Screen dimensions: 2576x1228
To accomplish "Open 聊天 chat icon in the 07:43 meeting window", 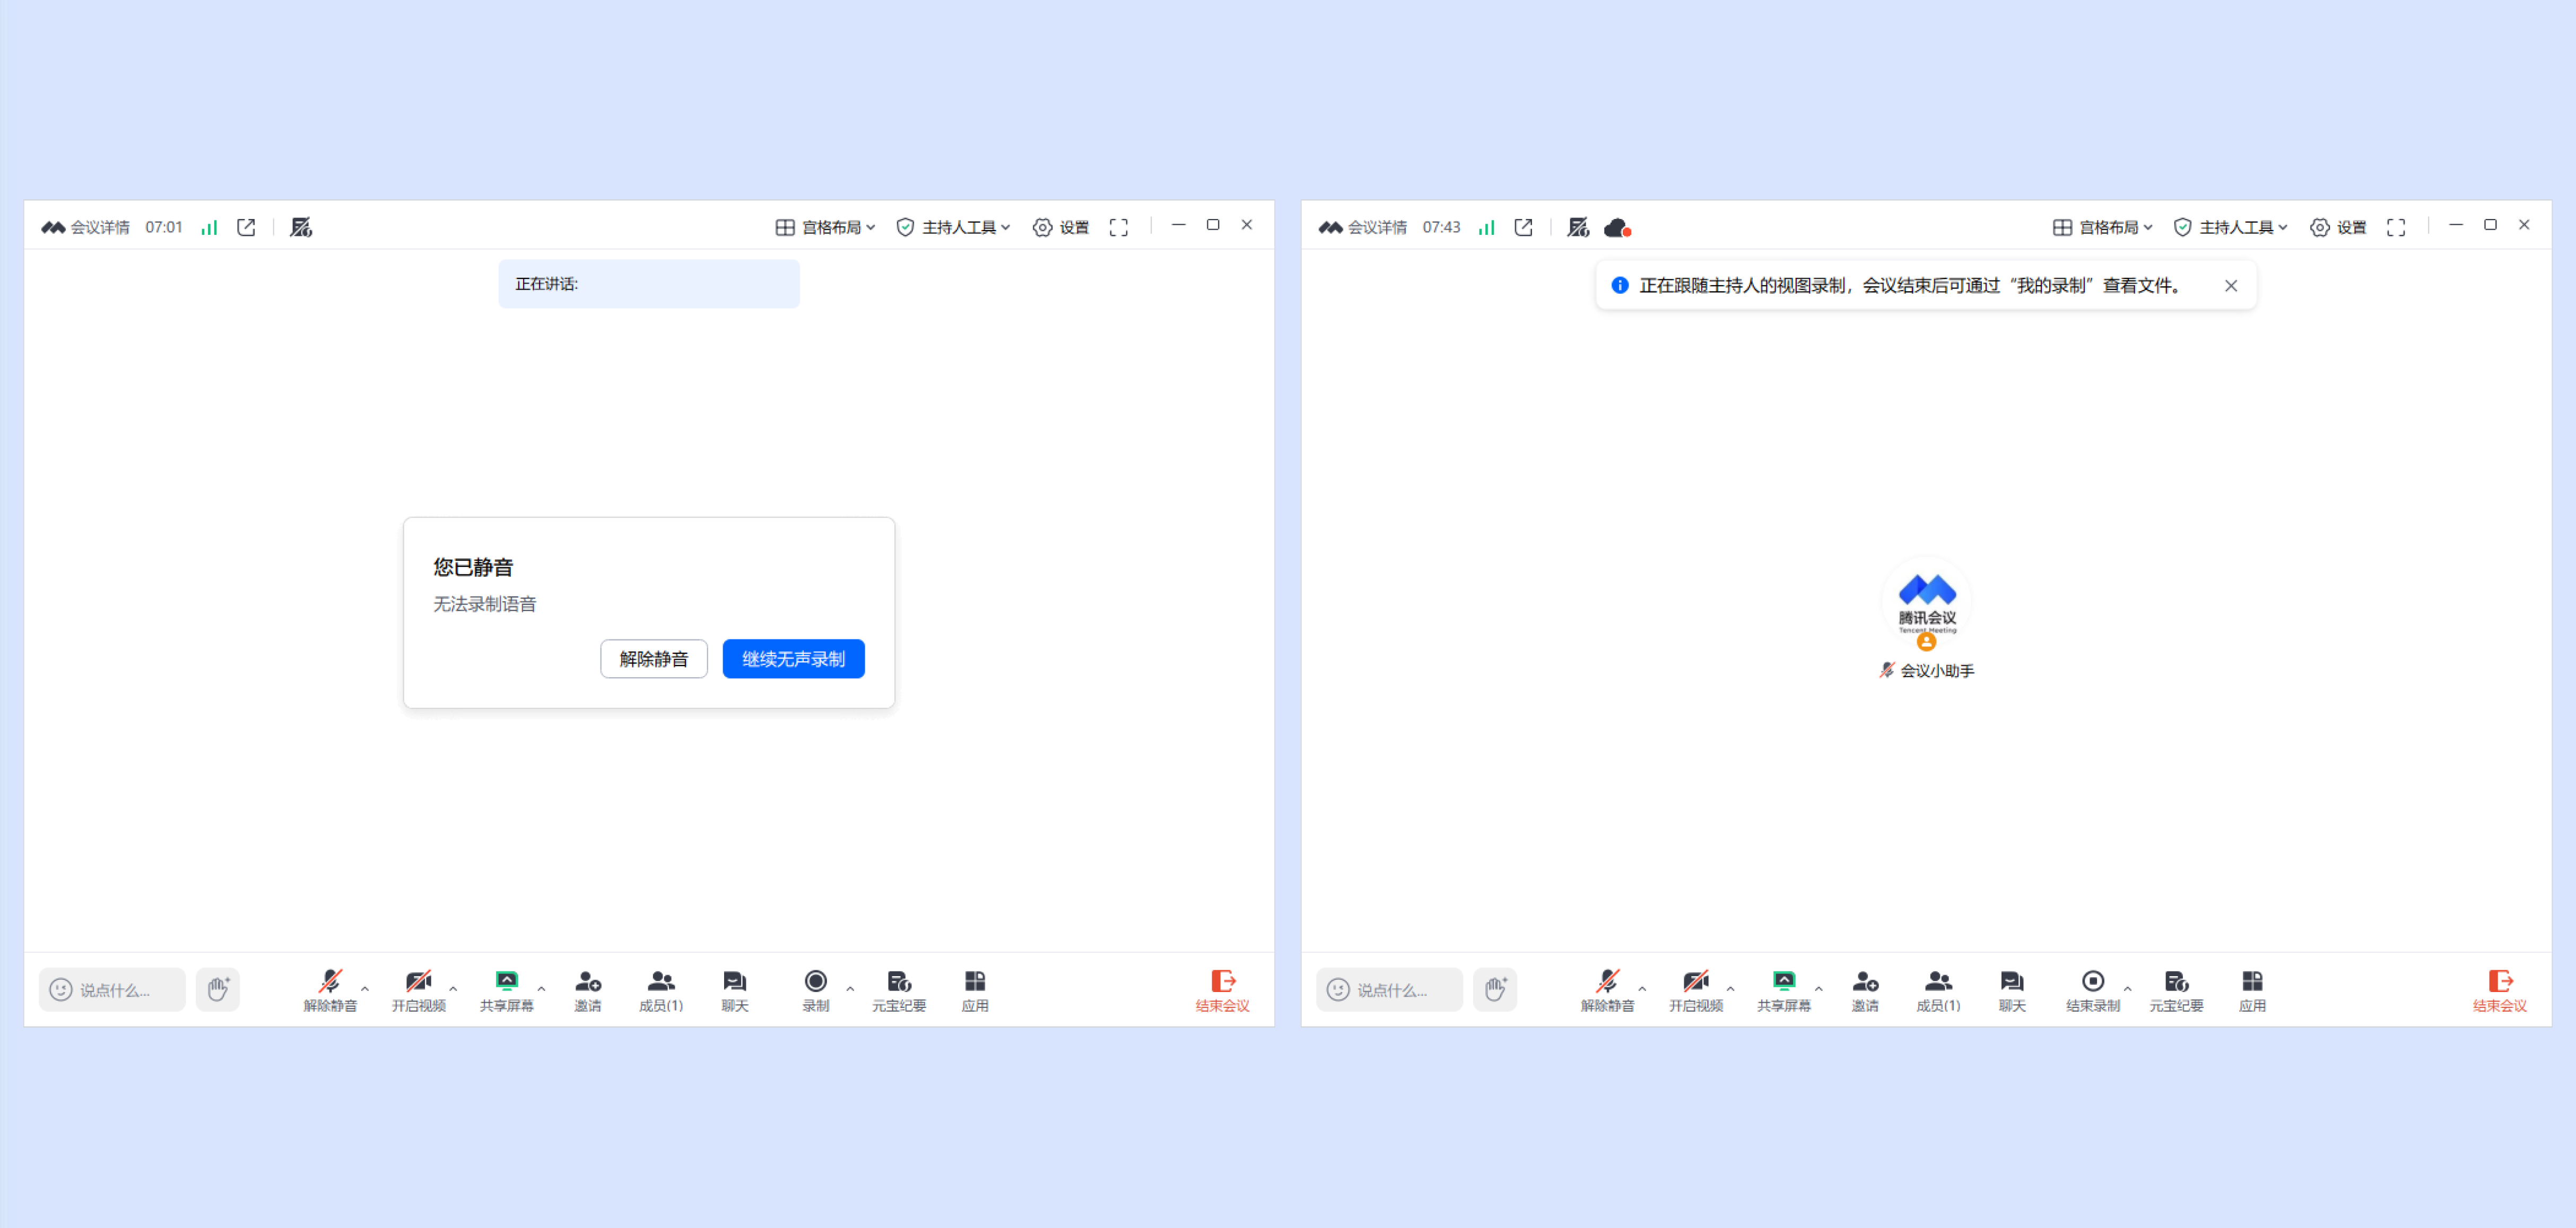I will click(x=2011, y=982).
